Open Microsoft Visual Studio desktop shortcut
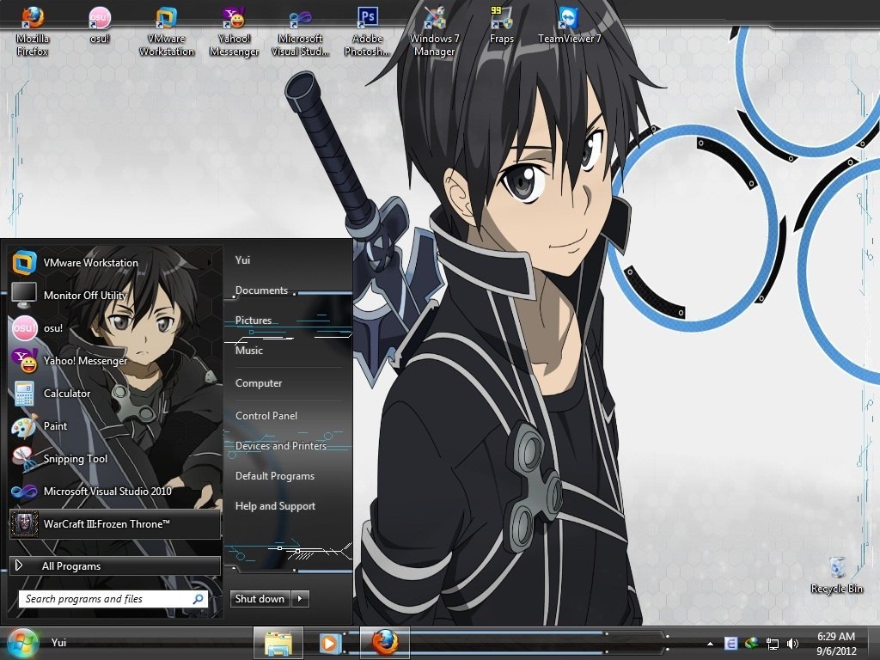This screenshot has height=660, width=880. 300,31
